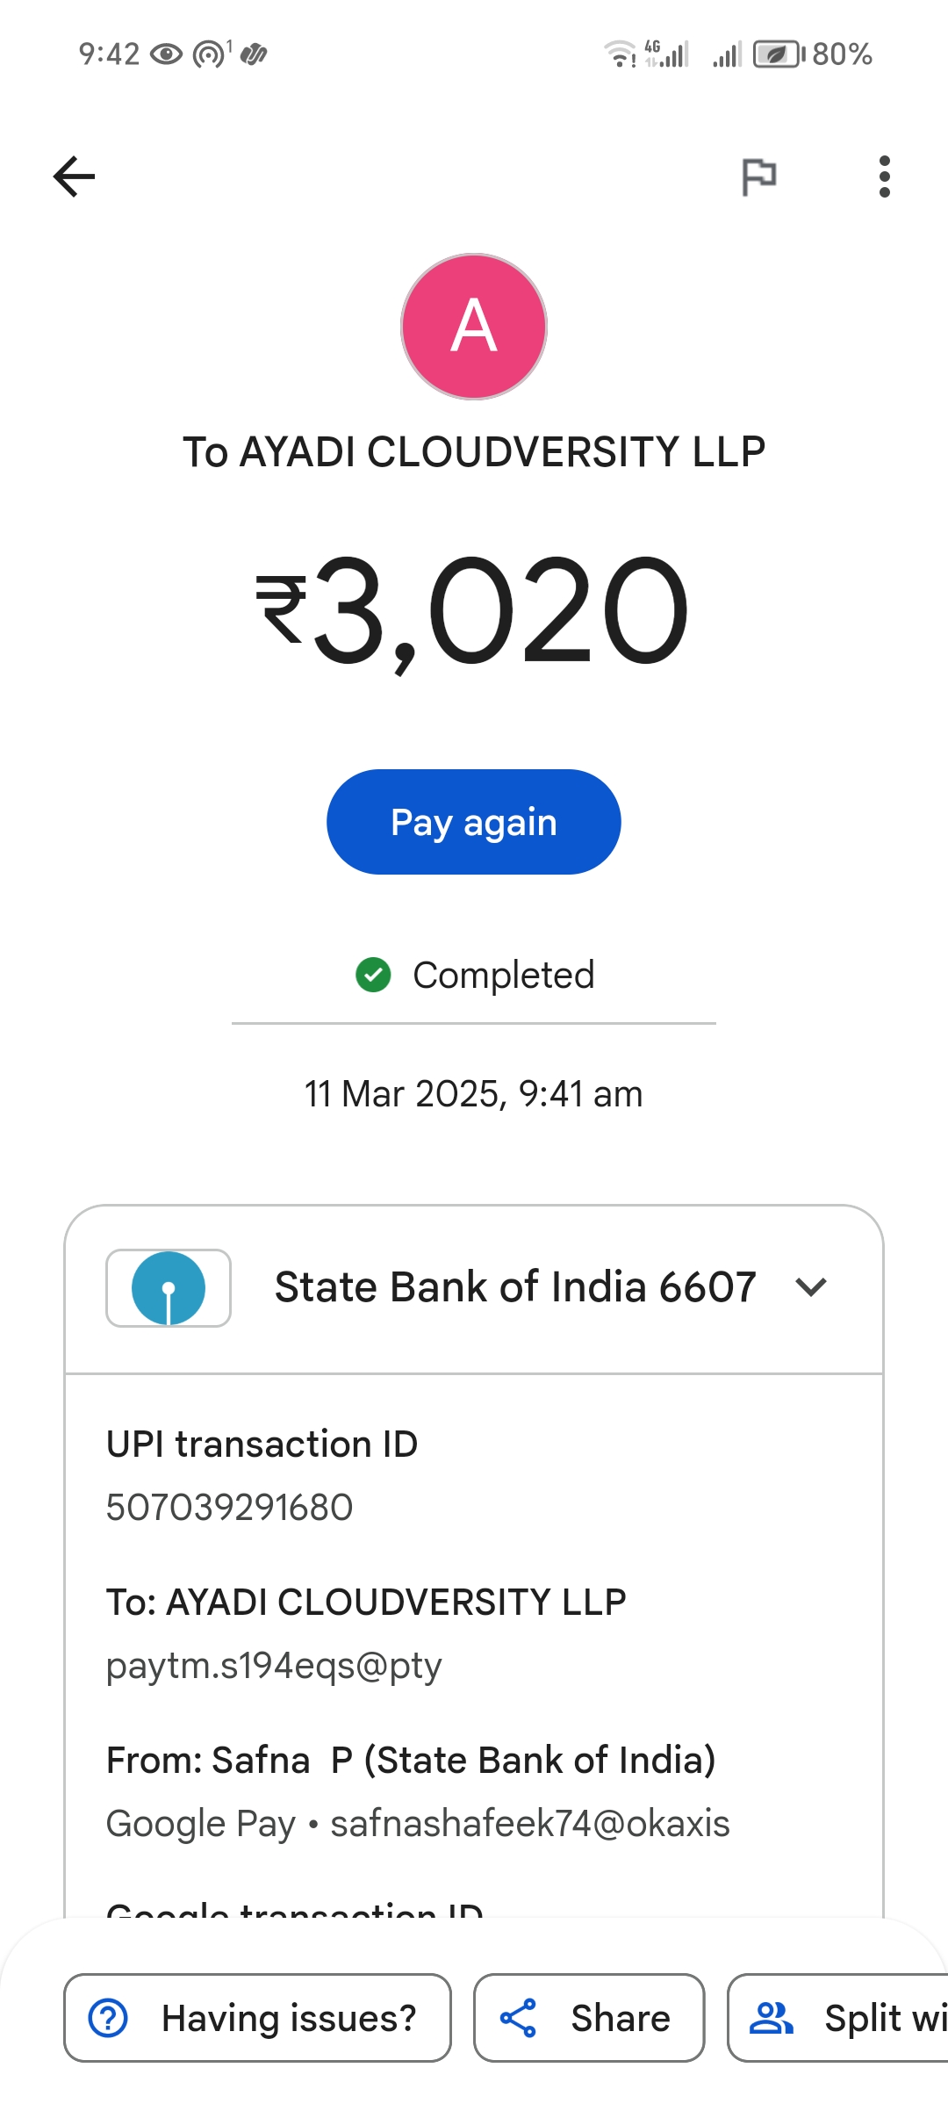The height and width of the screenshot is (2118, 948).
Task: Tap the share nodes icon
Action: 518,2018
